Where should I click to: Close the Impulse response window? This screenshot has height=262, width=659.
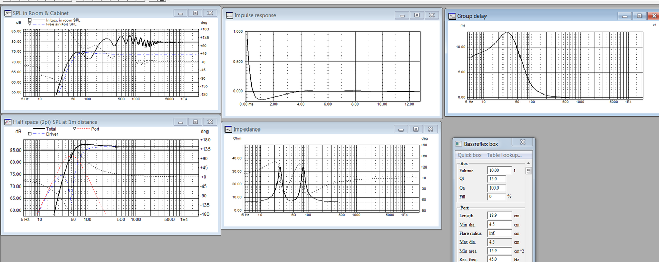click(432, 15)
